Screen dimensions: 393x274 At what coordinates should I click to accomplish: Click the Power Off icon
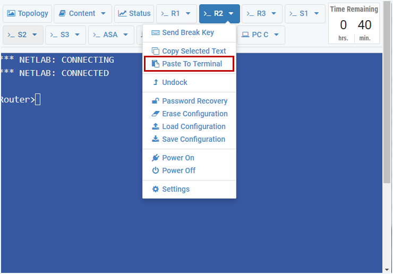click(155, 170)
